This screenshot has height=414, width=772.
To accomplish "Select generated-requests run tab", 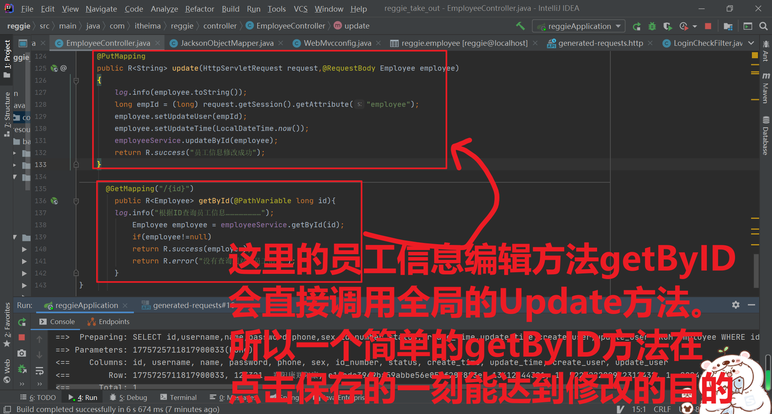I will pos(187,306).
